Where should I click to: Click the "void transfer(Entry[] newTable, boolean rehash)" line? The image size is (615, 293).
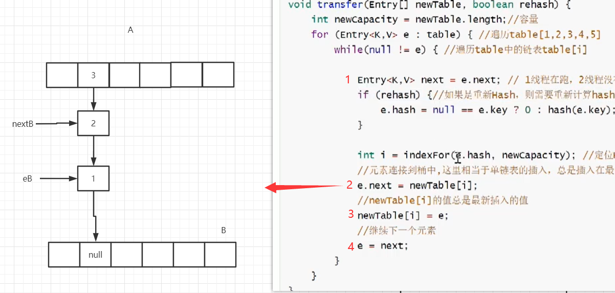pos(429,5)
